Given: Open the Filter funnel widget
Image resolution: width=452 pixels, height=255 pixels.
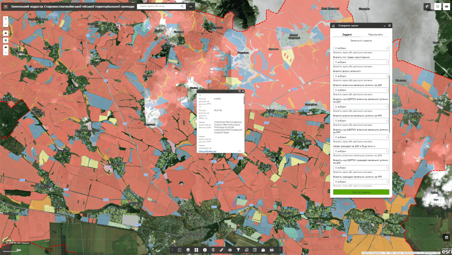Looking at the screenshot, I should click(x=238, y=250).
